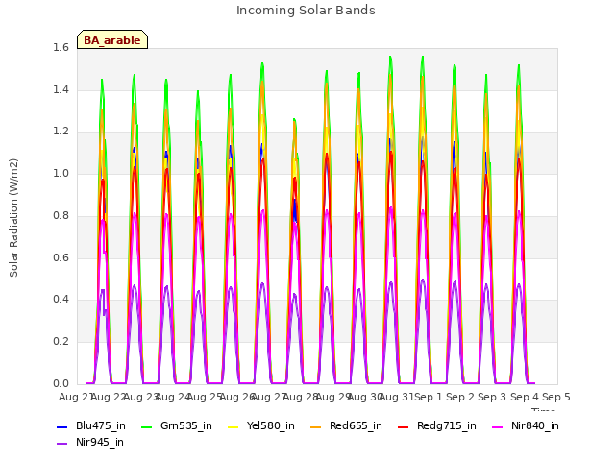This screenshot has height=461, width=615.
Task: Click the 1.0 y-axis tick label
Action: point(61,174)
